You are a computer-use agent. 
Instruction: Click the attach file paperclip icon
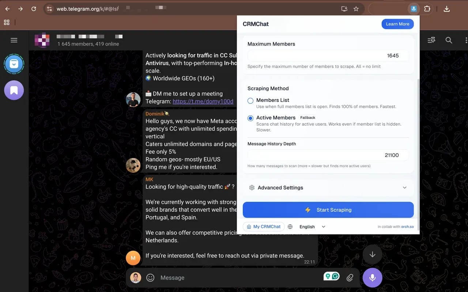tap(350, 278)
